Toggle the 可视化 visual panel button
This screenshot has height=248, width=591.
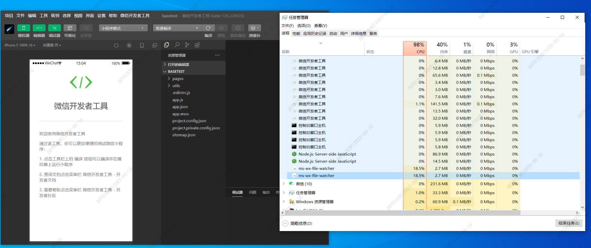pos(70,28)
